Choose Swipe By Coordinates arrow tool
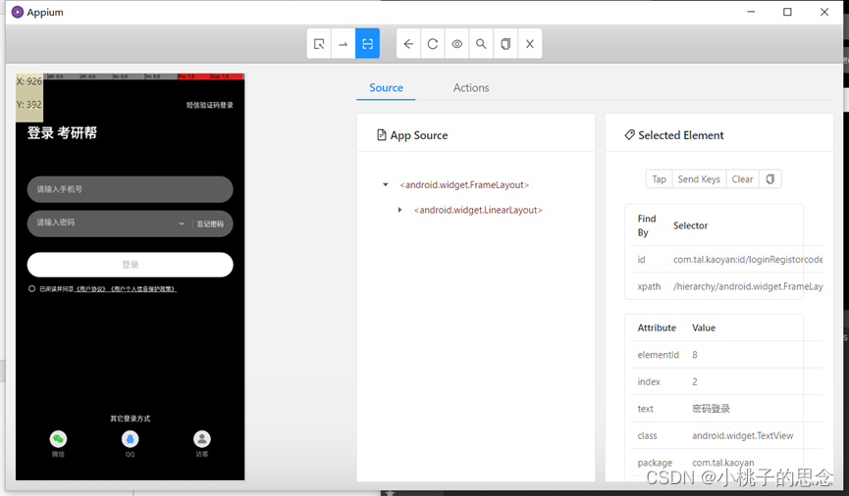The height and width of the screenshot is (496, 849). coord(344,44)
